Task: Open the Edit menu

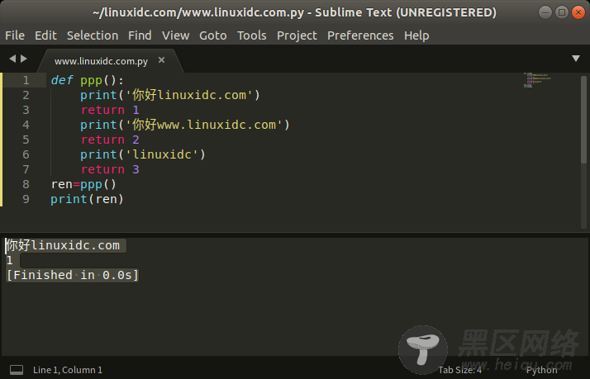Action: [x=45, y=36]
